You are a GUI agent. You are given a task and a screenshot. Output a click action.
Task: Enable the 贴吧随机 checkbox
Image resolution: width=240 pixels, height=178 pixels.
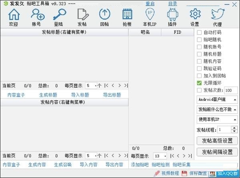pos(199,40)
